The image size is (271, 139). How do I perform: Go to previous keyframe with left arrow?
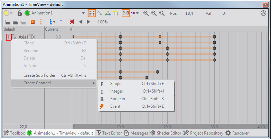[x=81, y=22]
